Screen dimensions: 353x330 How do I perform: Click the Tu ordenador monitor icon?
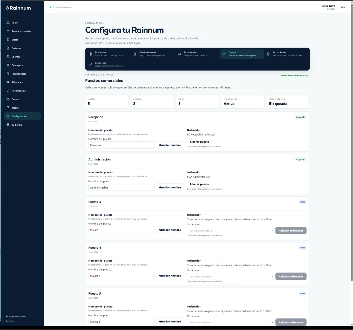click(x=179, y=54)
